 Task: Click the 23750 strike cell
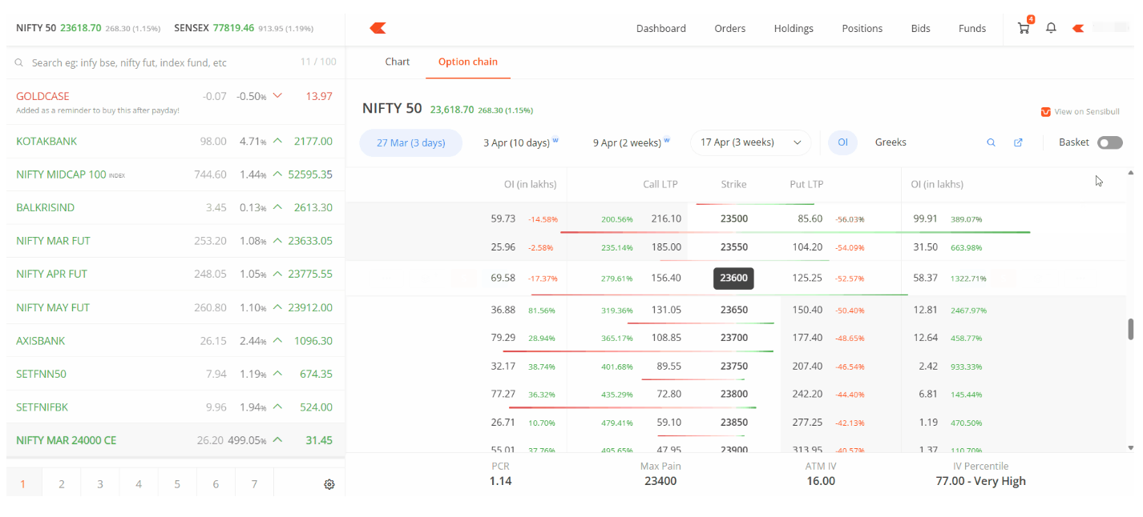click(733, 367)
